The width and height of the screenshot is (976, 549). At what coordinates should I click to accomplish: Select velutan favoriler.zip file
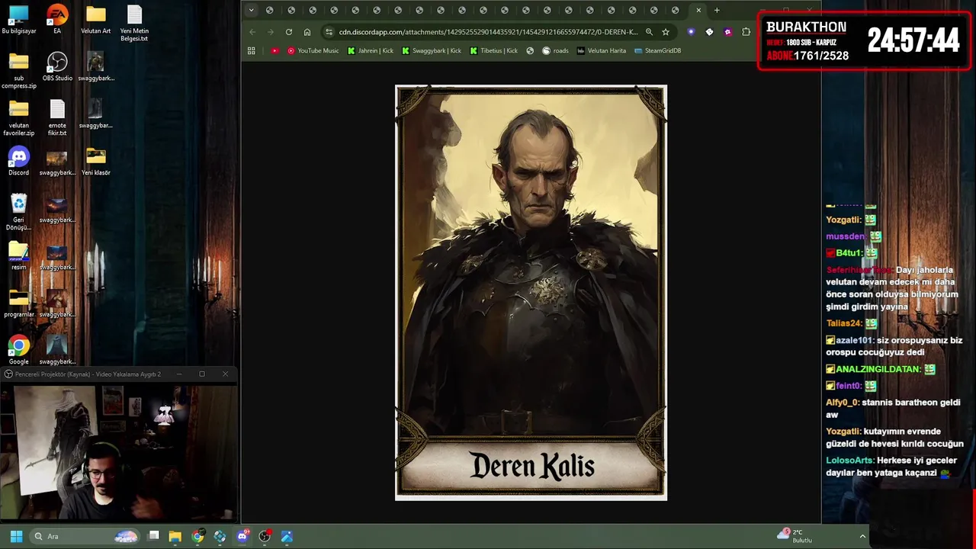(18, 117)
